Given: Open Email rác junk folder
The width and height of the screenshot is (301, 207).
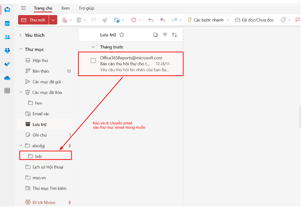Looking at the screenshot, I should click(x=45, y=114).
